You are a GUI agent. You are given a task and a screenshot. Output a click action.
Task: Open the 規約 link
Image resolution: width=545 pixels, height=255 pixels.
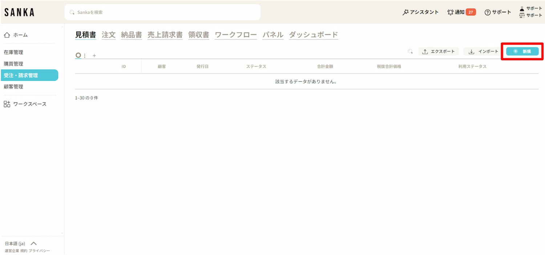pos(24,251)
